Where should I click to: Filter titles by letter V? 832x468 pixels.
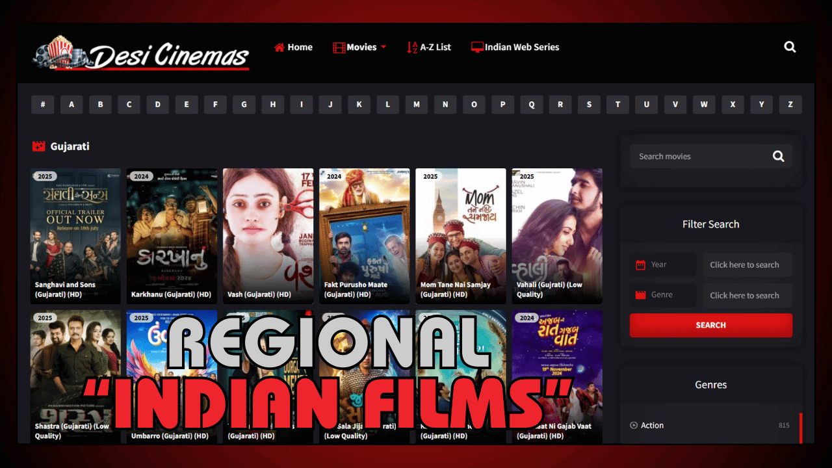pyautogui.click(x=675, y=105)
